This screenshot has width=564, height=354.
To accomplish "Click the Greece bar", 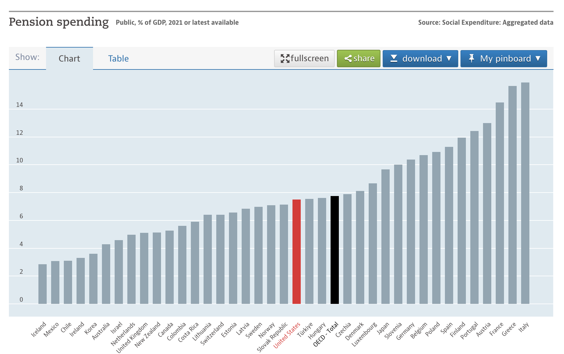I will (512, 195).
